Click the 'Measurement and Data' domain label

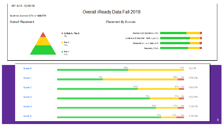coord(145,43)
